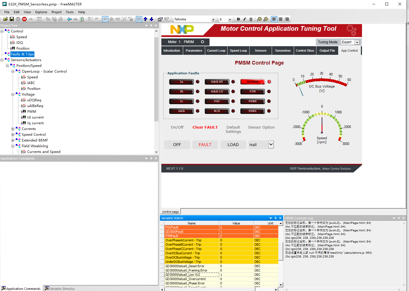Reload the page using the refresh icon
Screen dimensions: 409x291
coord(81,19)
